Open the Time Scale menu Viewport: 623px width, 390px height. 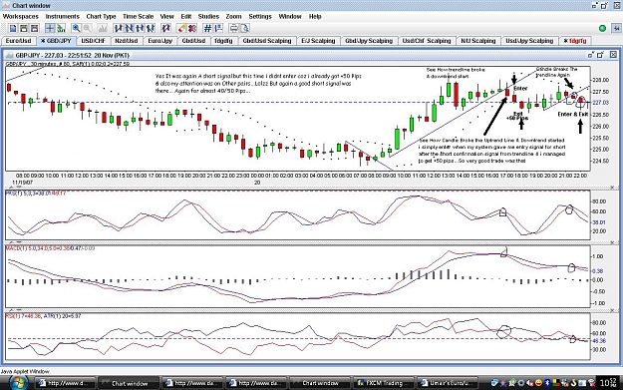pos(138,16)
